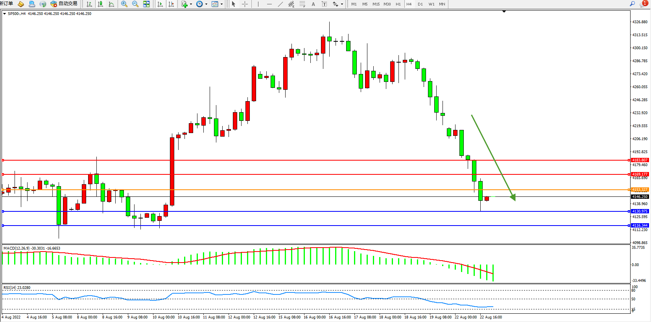Switch chart to line chart mode
The image size is (651, 322).
point(111,4)
